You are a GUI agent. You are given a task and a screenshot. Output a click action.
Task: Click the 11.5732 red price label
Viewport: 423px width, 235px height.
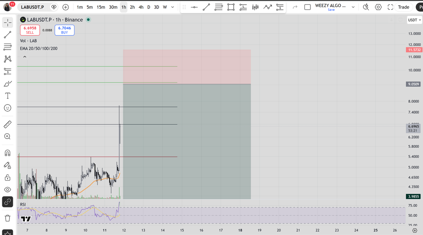point(414,50)
